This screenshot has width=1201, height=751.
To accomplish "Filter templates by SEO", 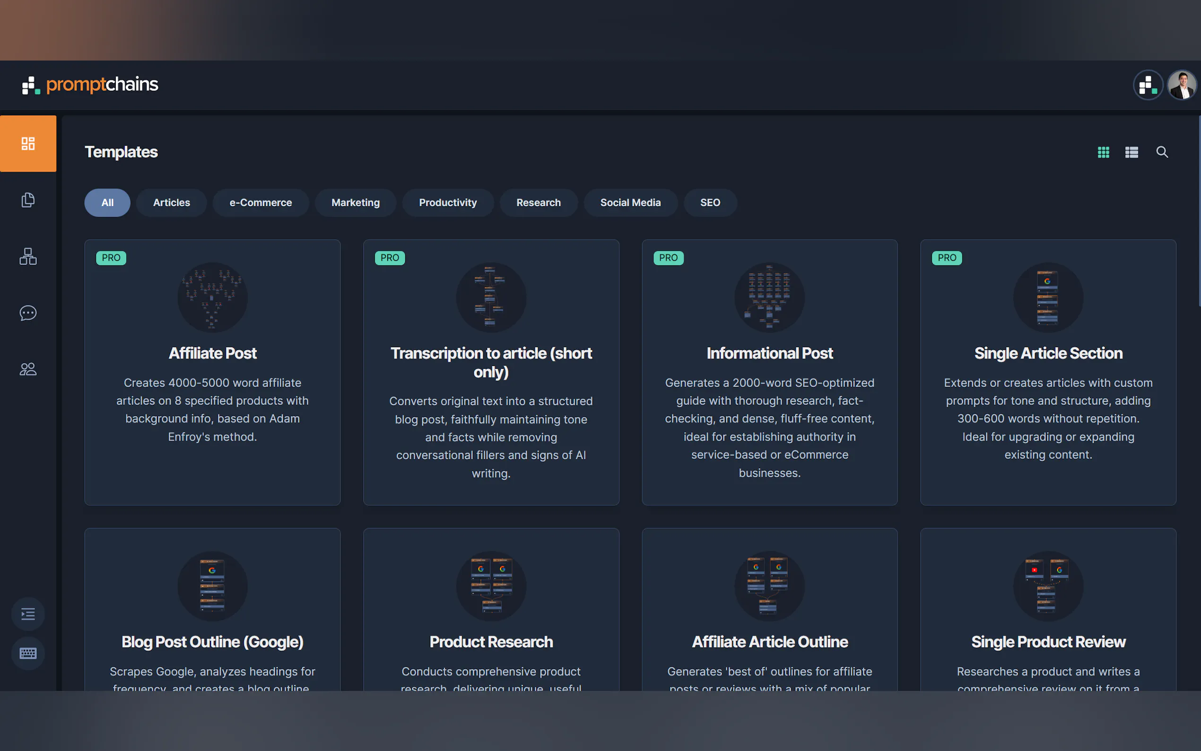I will (710, 203).
